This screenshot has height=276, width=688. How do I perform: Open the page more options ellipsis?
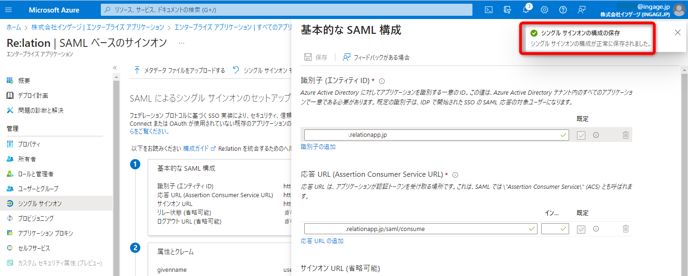pos(182,43)
